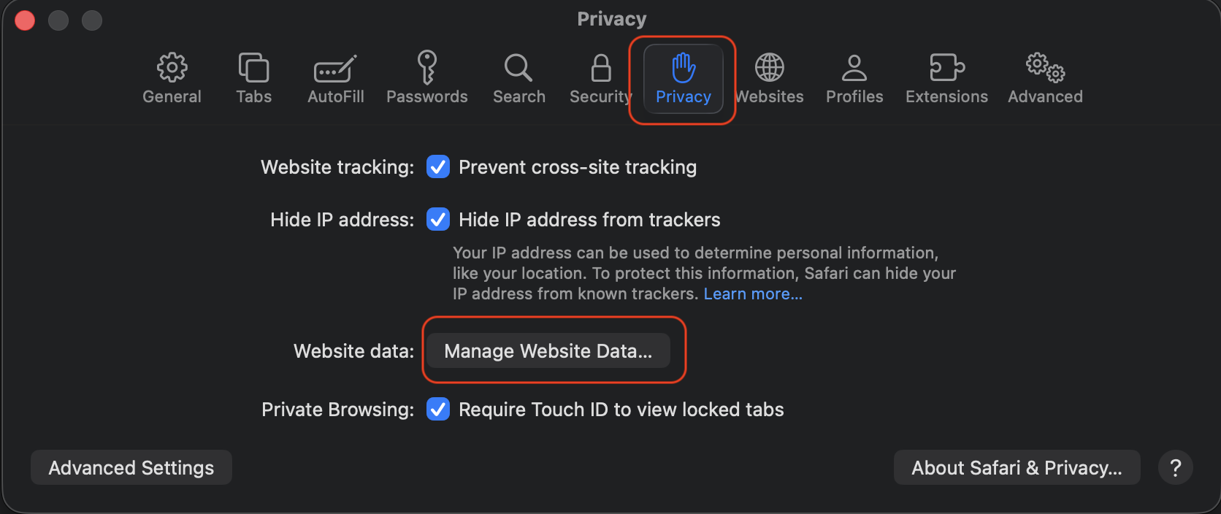
Task: Open the question mark help button
Action: point(1175,467)
